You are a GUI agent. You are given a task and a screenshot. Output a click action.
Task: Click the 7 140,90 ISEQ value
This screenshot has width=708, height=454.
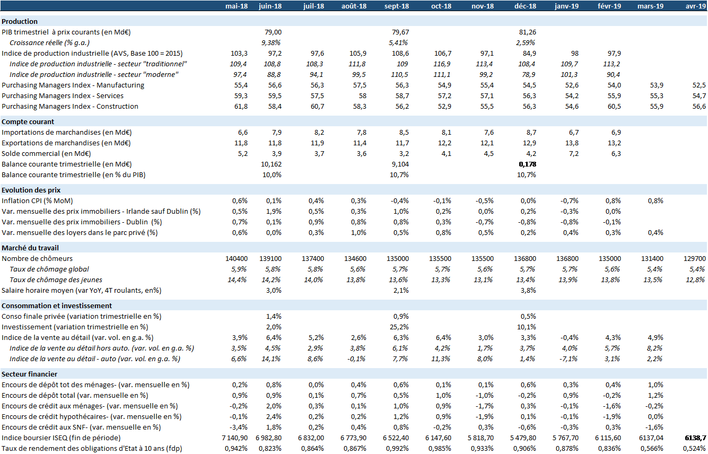click(235, 438)
